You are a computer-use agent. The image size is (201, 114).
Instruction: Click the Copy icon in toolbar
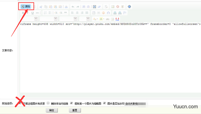coord(46,7)
